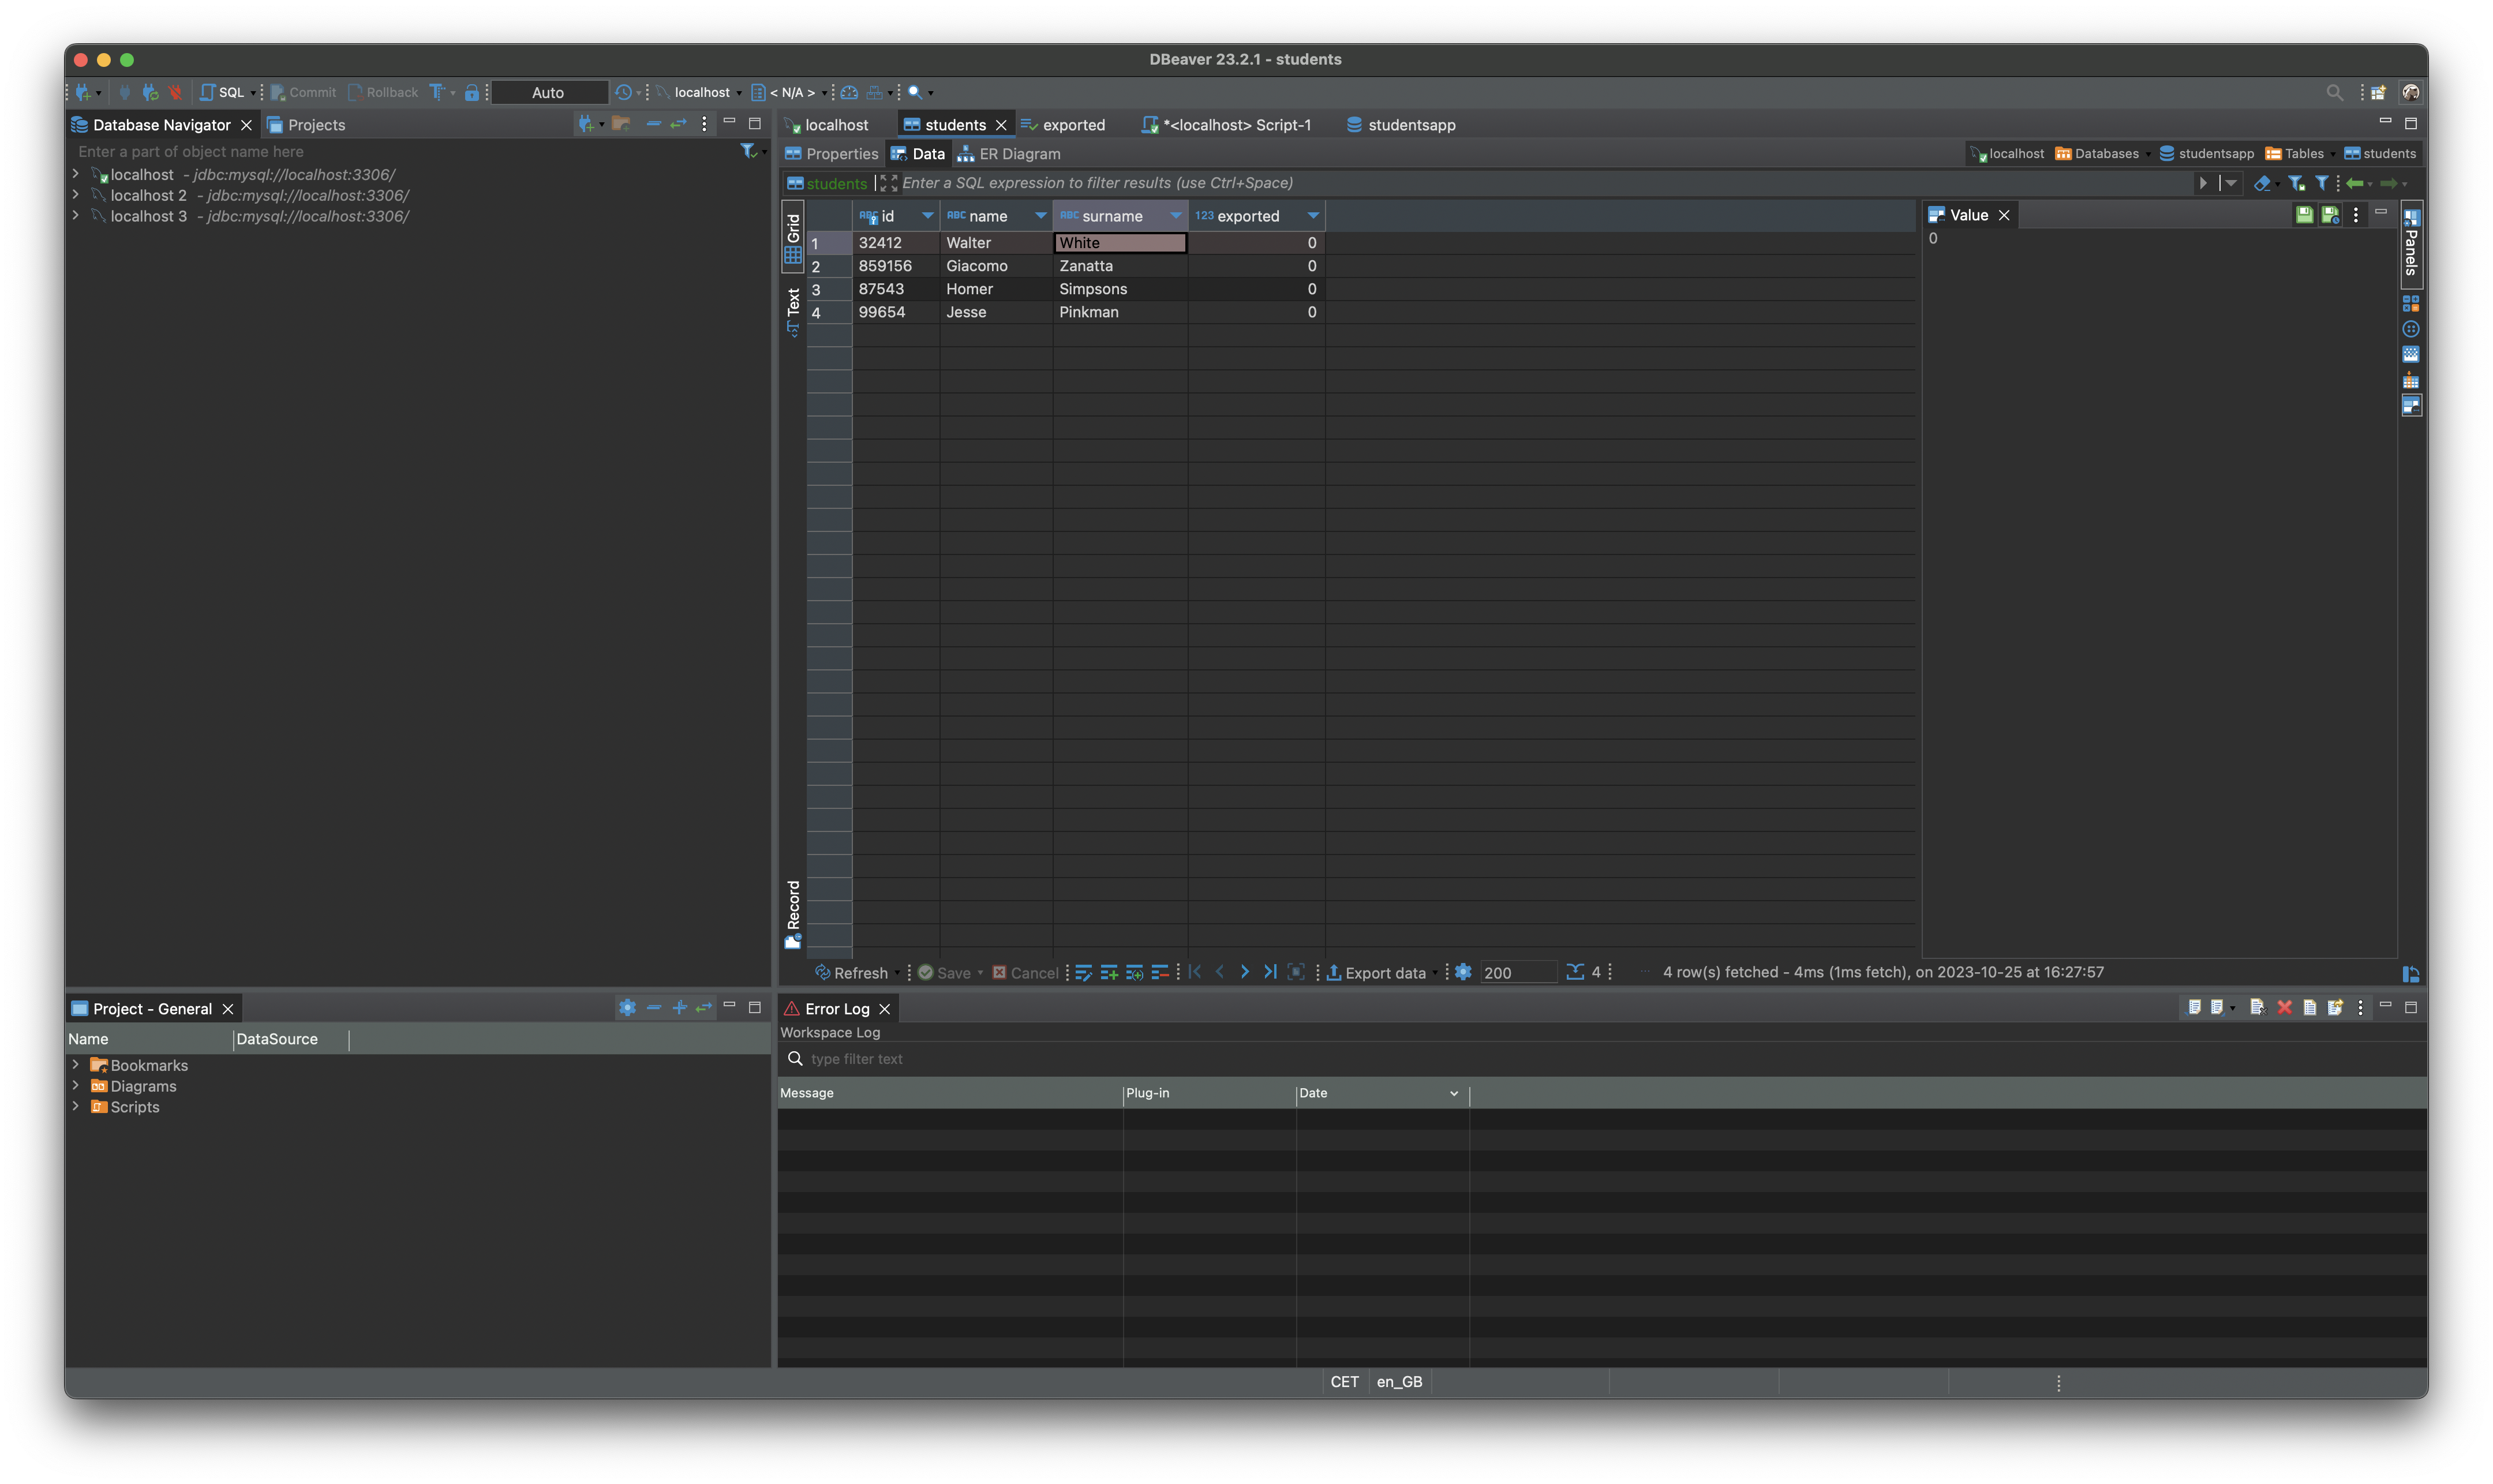Click the navigator filter funnel icon
Screen dimensions: 2493x1484
[748, 151]
